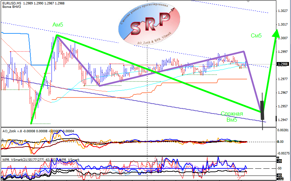
Task: Click the 1.3007 price scale value
Action: pyautogui.click(x=283, y=38)
